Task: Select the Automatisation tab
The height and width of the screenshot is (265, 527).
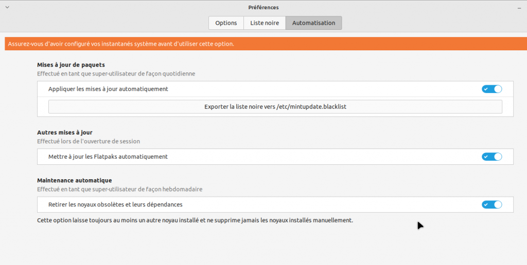Action: [x=313, y=23]
